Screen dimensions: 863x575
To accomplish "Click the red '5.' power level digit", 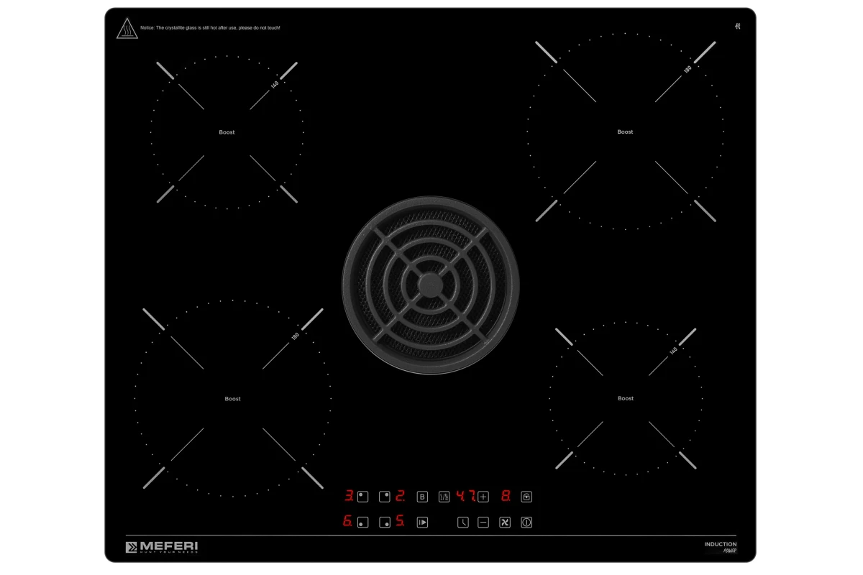I will (x=400, y=522).
